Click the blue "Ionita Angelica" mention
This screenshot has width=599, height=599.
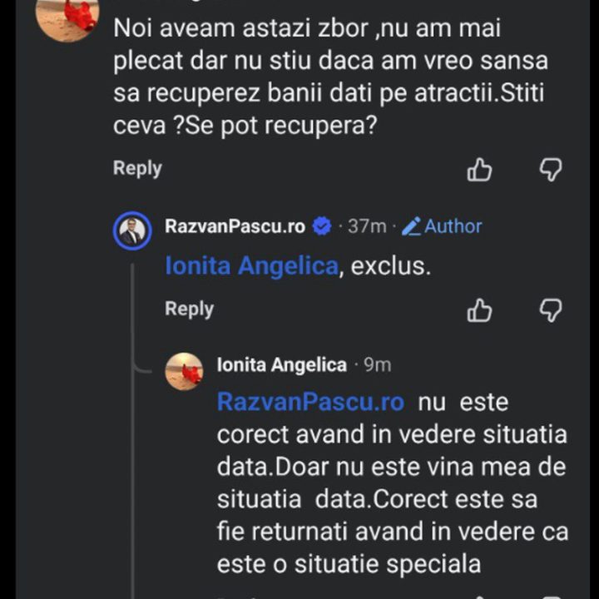[x=251, y=267]
